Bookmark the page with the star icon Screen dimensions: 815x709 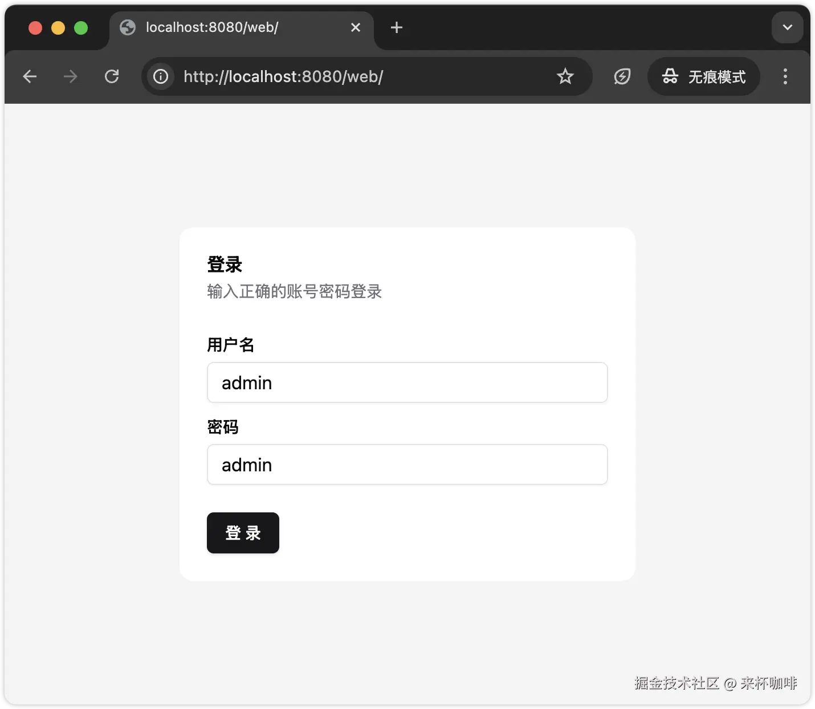565,76
